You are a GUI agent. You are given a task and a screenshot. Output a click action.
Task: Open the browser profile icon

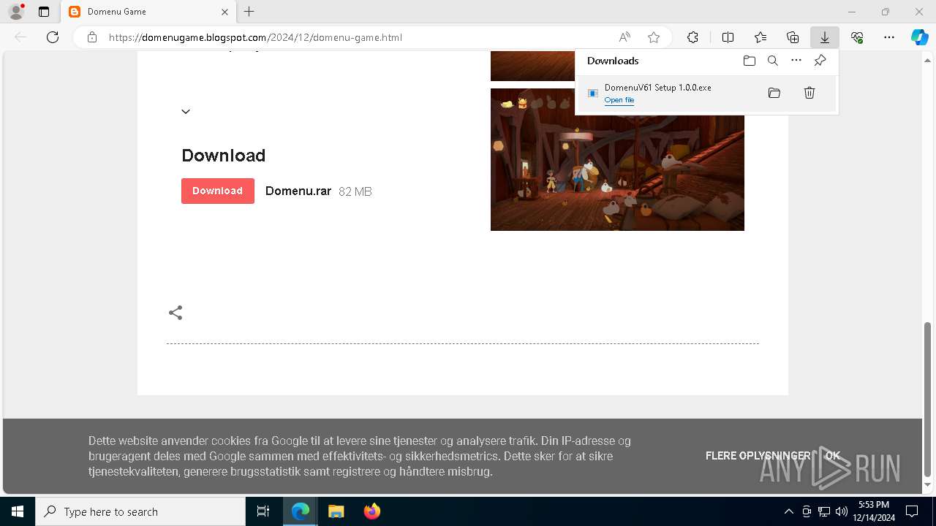pyautogui.click(x=15, y=12)
